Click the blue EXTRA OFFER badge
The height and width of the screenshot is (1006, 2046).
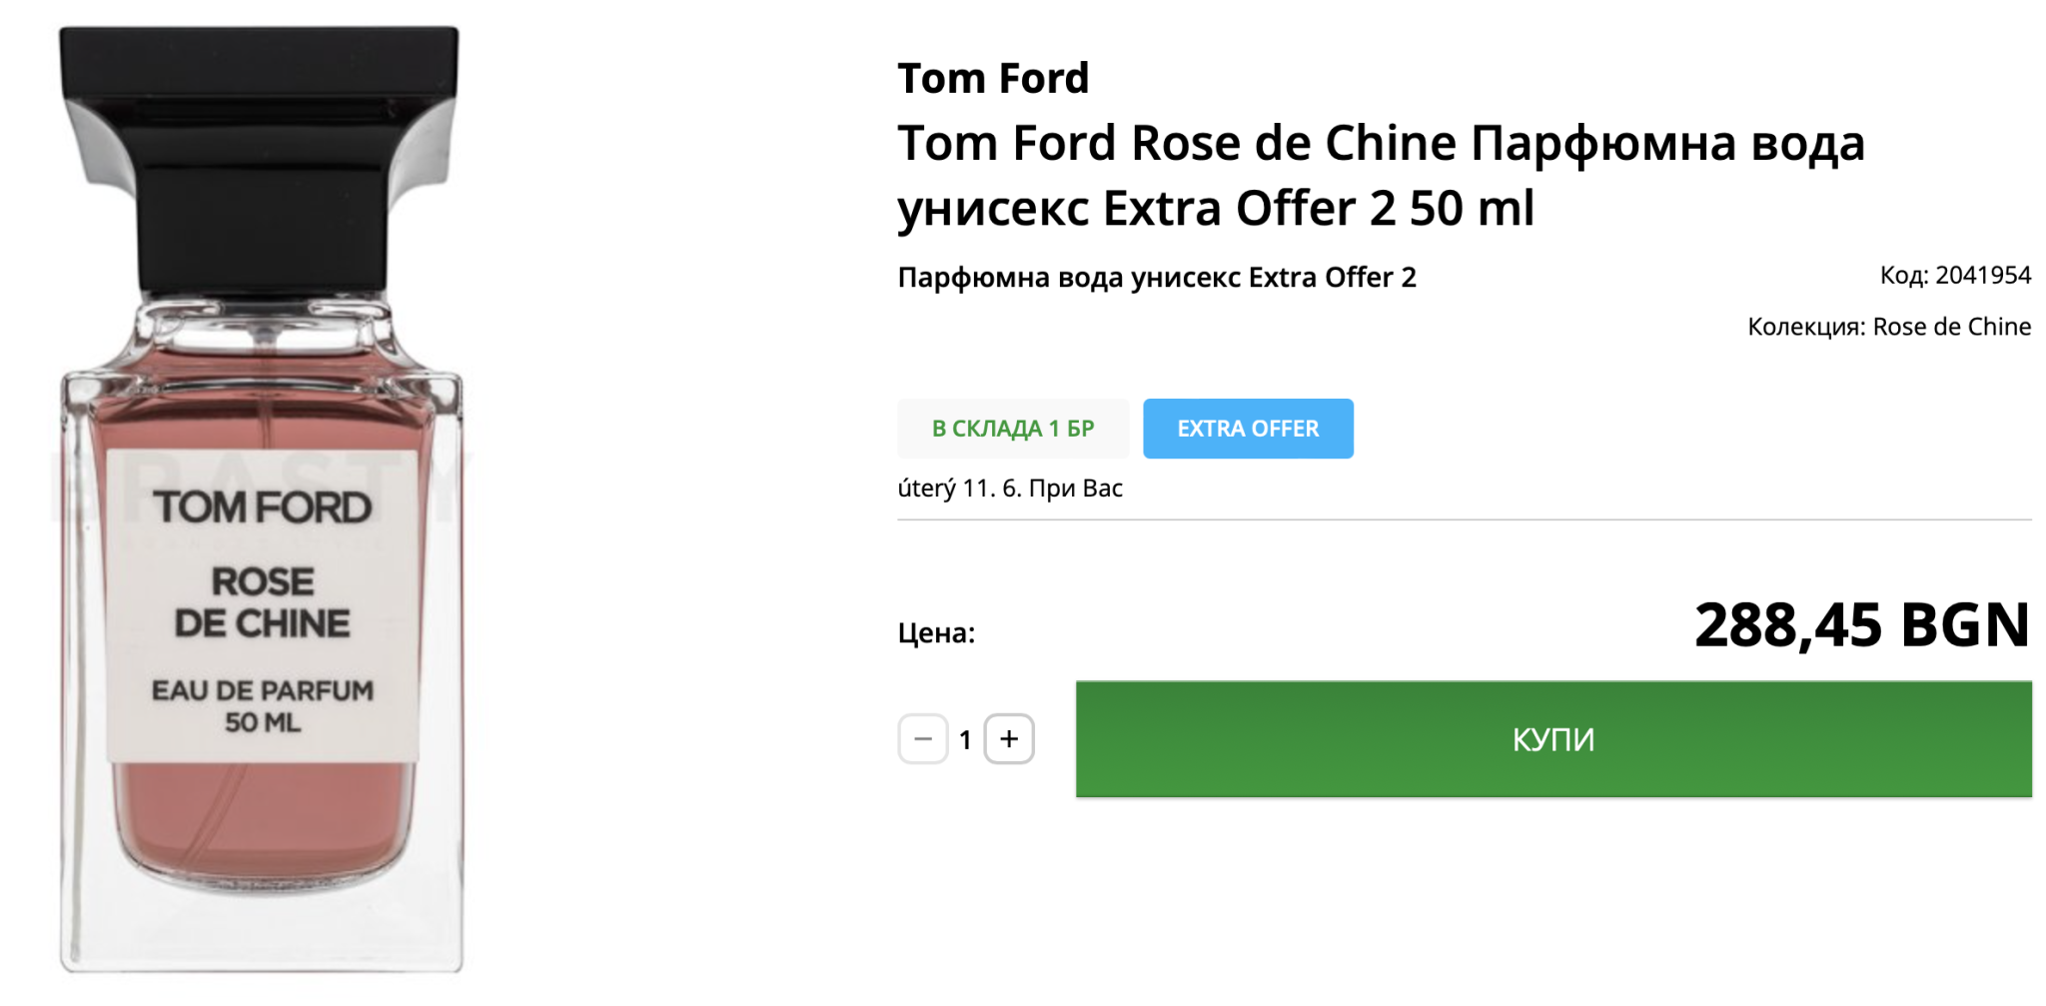tap(1248, 429)
